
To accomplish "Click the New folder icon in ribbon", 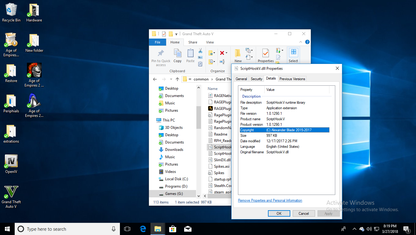I will tap(238, 53).
